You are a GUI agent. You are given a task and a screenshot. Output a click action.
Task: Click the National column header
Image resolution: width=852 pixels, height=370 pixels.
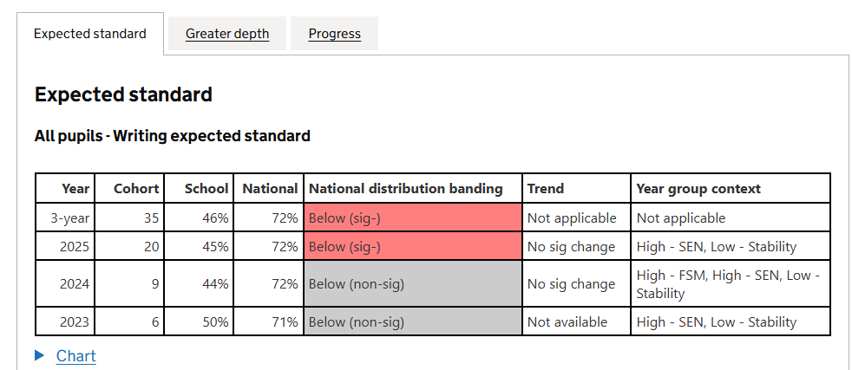270,188
